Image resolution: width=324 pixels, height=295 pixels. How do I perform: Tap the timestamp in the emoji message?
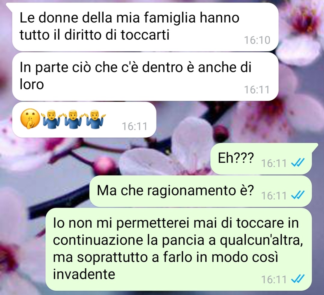(135, 126)
